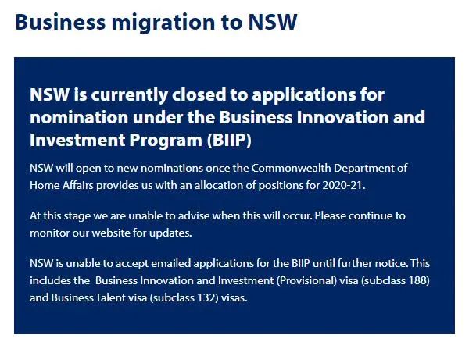Click "NSW is unable to accept emailed applications"

pos(141,264)
